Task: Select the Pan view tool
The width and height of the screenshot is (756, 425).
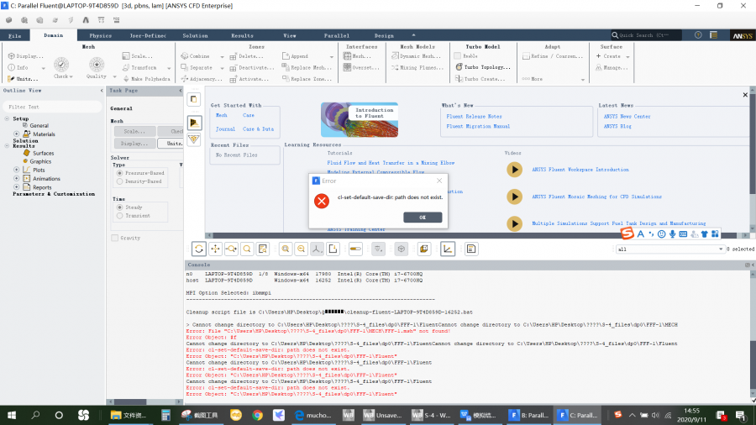Action: (215, 249)
